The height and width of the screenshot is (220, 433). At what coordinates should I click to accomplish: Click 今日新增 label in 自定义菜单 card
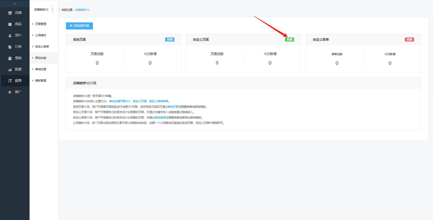pos(390,54)
